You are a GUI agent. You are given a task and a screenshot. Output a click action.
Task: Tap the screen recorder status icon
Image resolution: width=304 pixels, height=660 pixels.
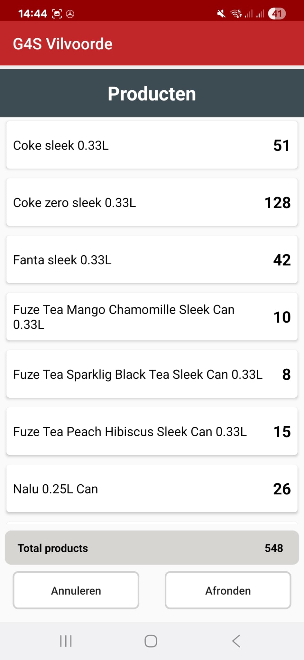pyautogui.click(x=57, y=14)
